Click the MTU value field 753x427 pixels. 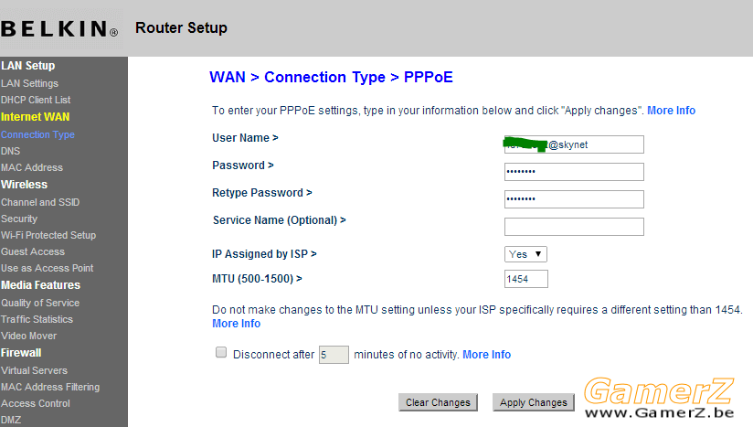525,279
